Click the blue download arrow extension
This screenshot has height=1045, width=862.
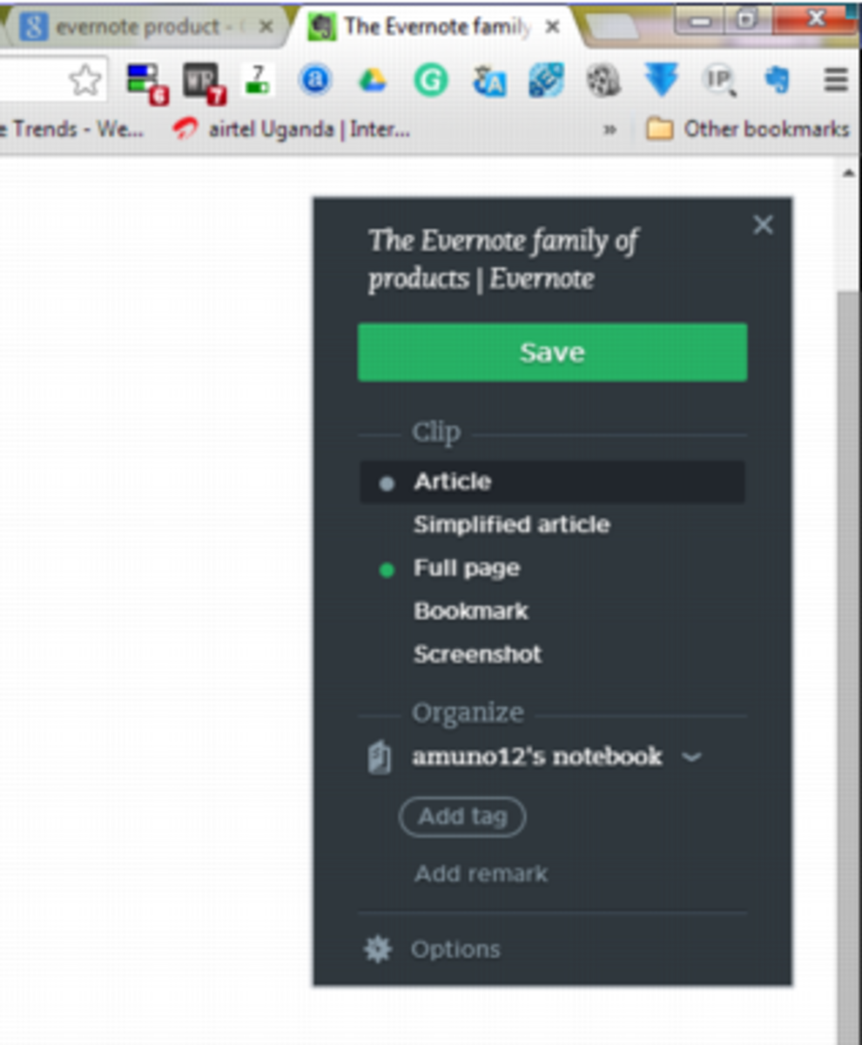pyautogui.click(x=662, y=80)
